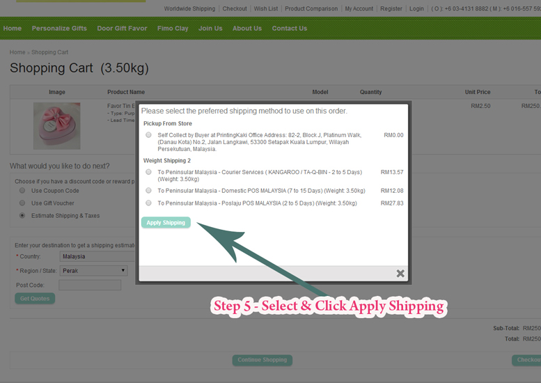541x383 pixels.
Task: Select Use Coupon Code option
Action: coord(22,191)
